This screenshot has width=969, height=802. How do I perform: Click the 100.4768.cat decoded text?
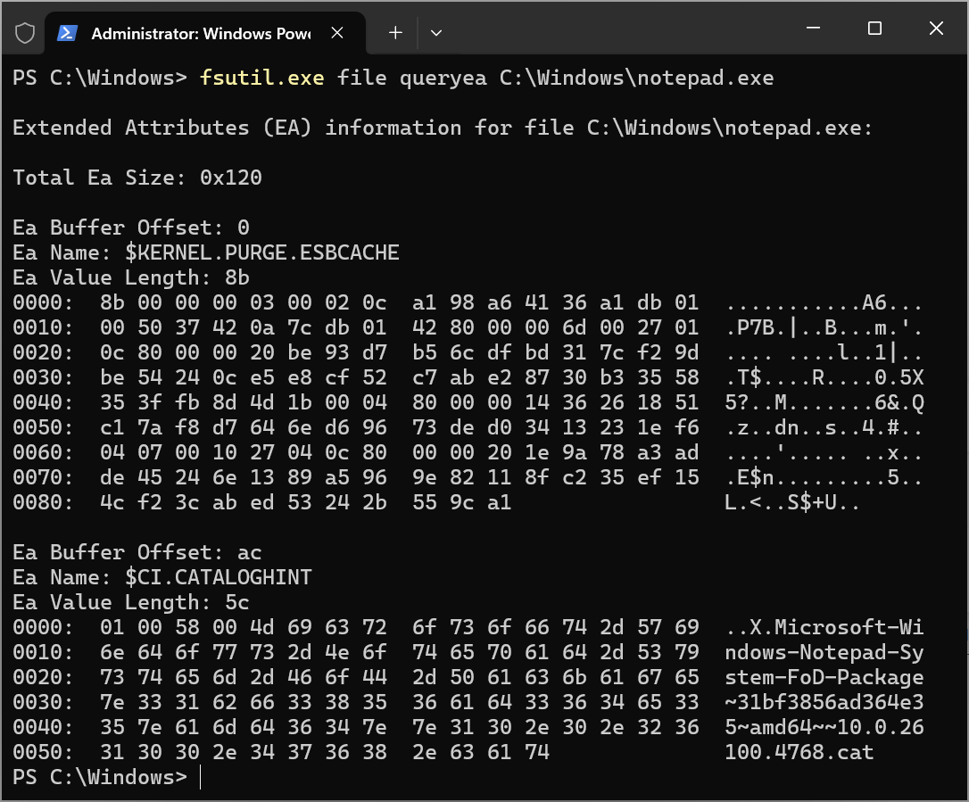(x=799, y=752)
